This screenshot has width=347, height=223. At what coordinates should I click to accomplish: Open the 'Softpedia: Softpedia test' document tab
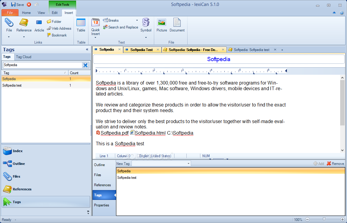click(x=251, y=50)
